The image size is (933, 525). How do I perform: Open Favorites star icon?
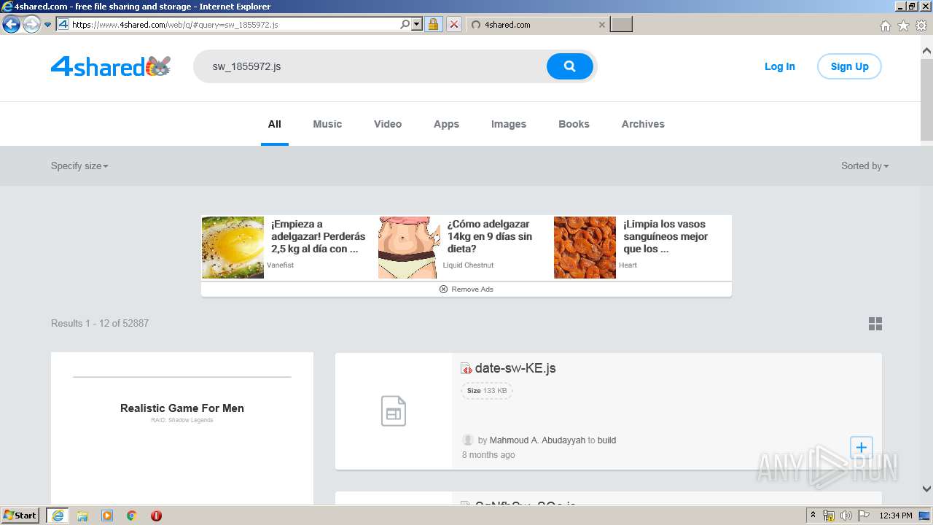coord(903,26)
